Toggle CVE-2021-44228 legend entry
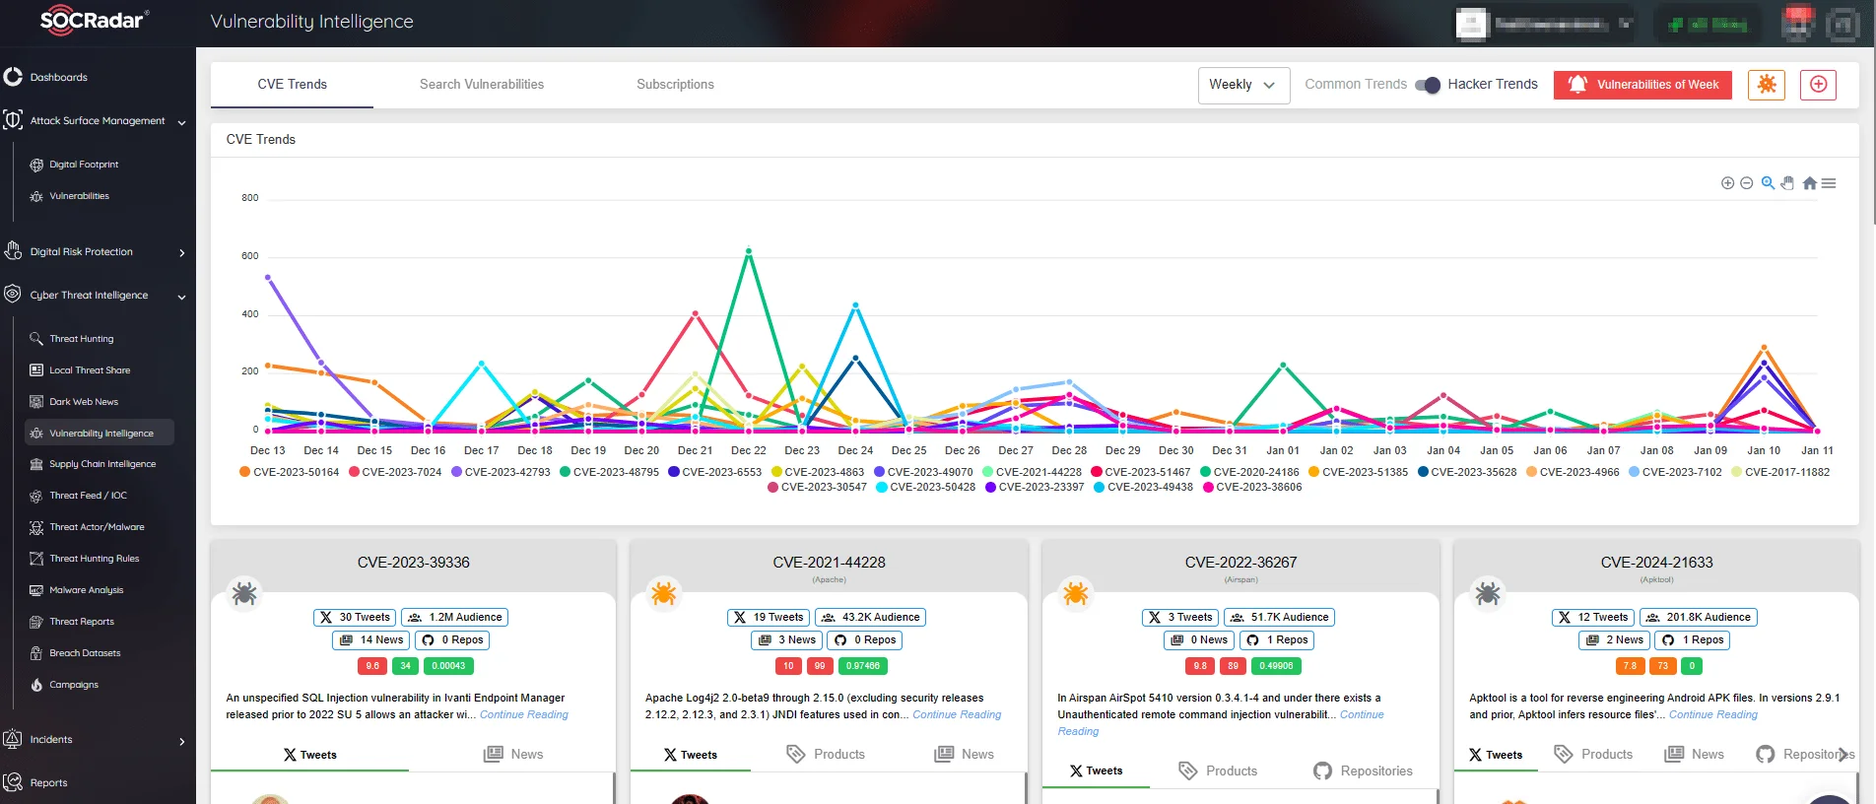 pyautogui.click(x=1032, y=472)
